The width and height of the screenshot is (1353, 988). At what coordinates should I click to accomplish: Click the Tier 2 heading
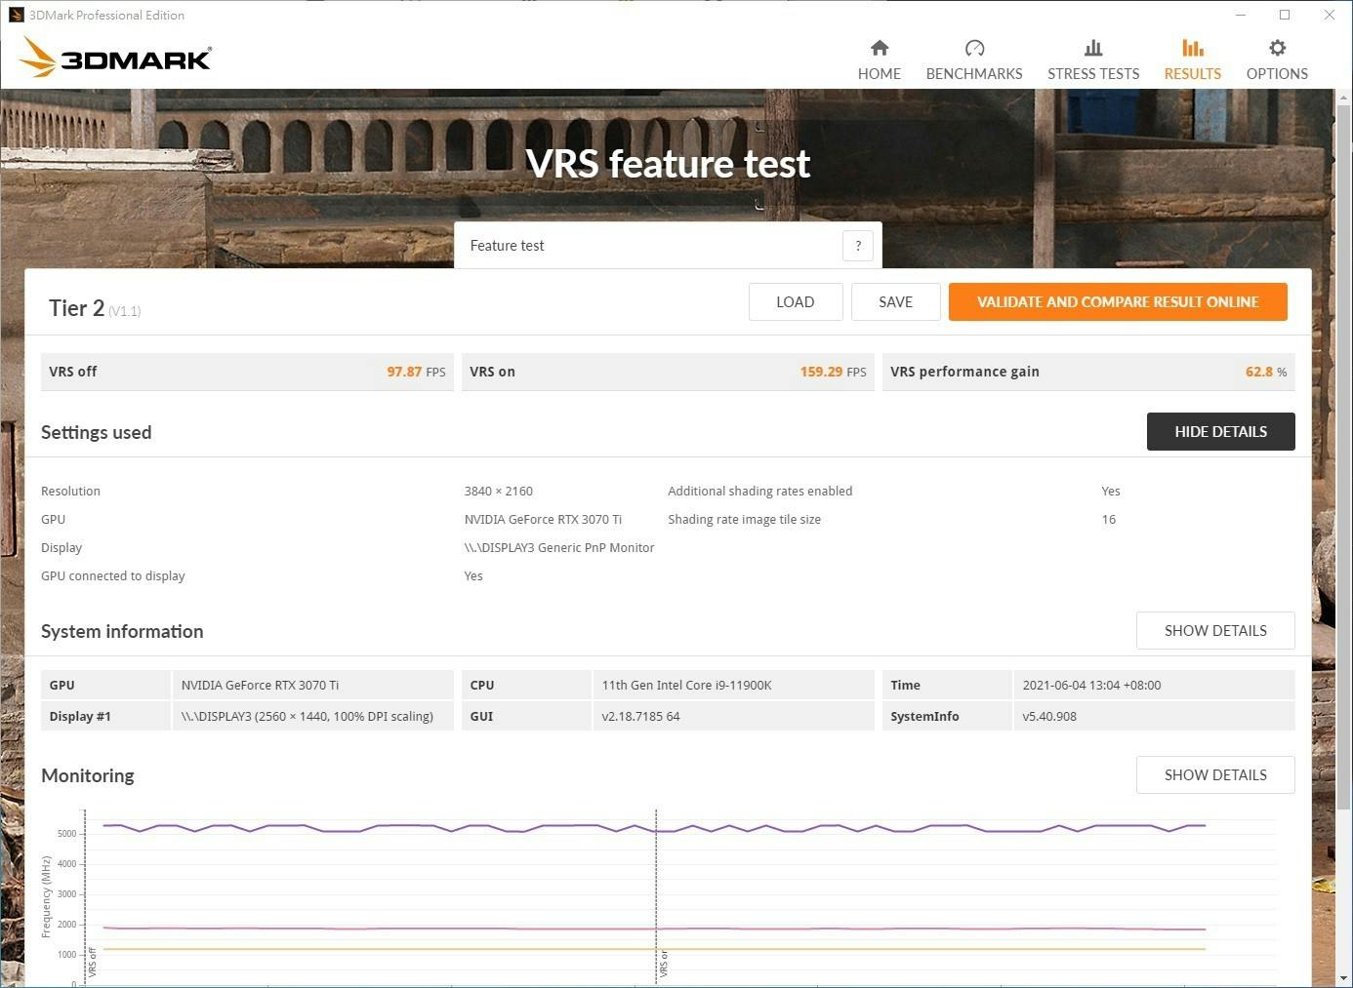click(76, 308)
